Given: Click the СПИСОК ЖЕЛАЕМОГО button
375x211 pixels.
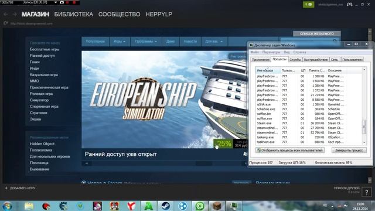Looking at the screenshot, I should coord(316,33).
